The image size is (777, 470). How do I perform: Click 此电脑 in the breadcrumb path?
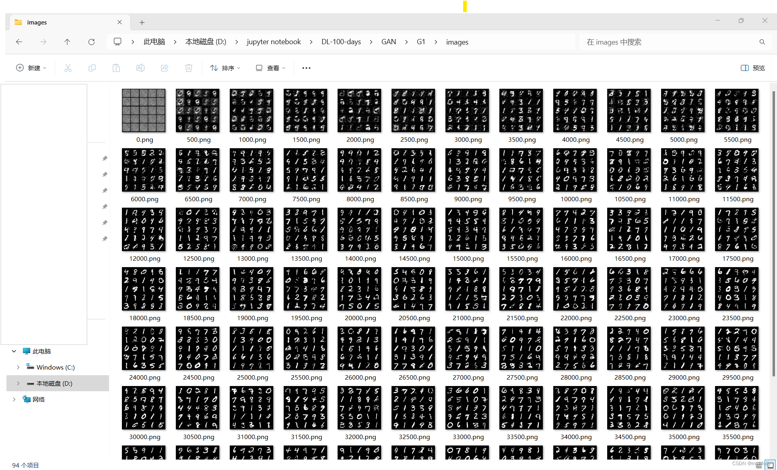coord(154,42)
